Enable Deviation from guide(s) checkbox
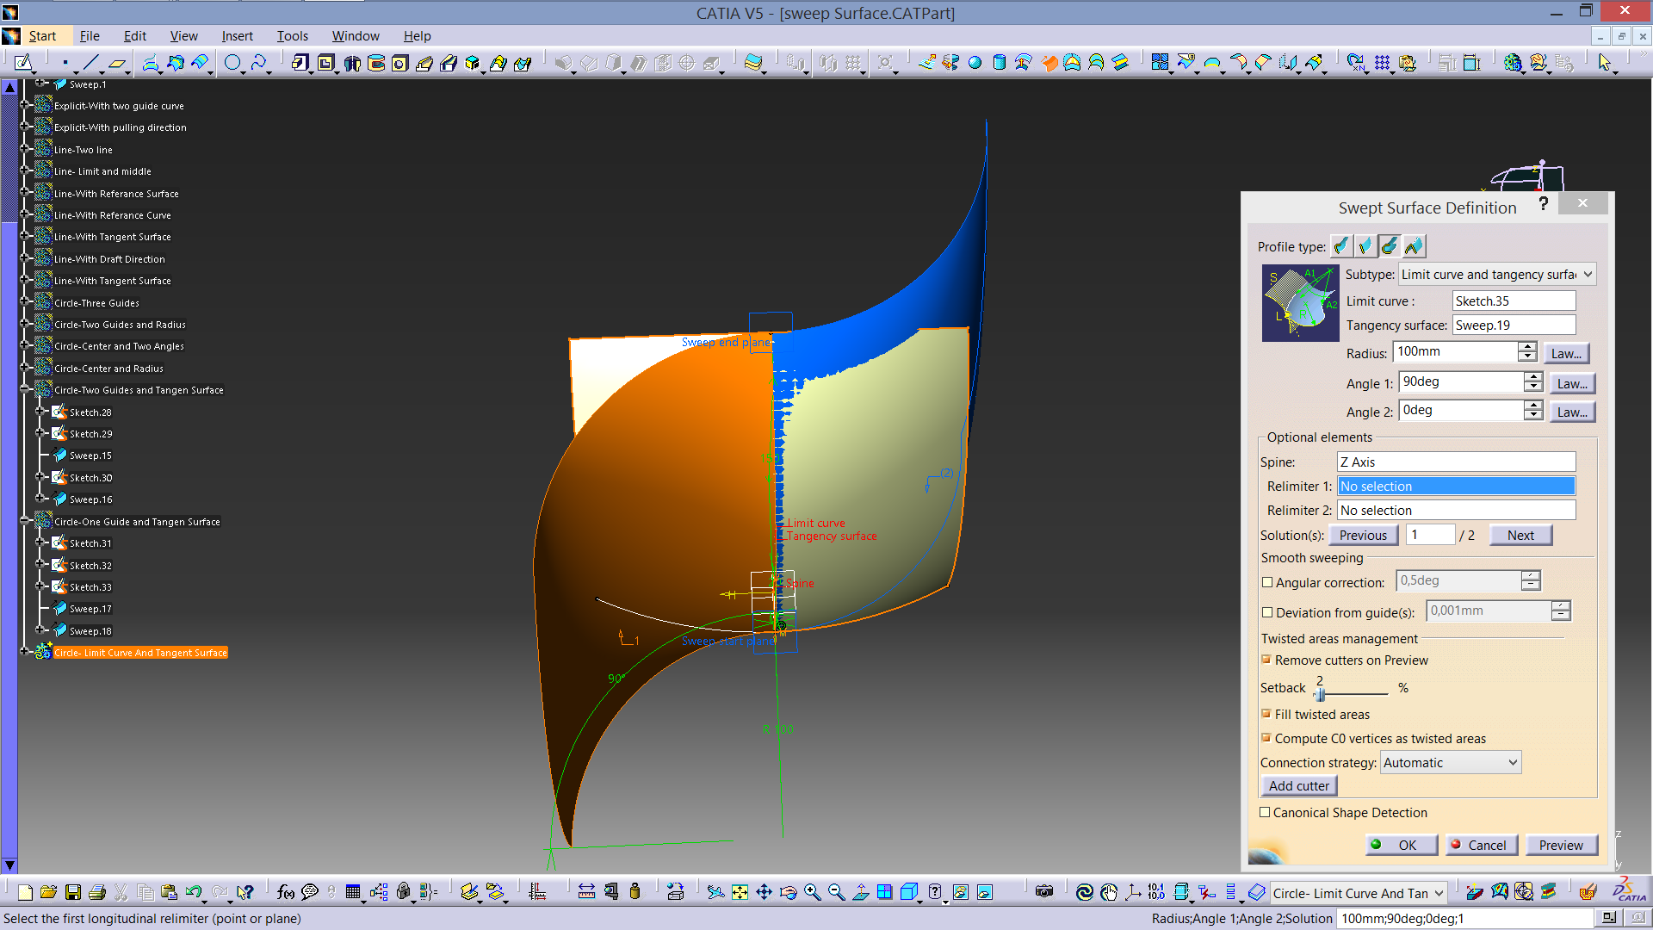1653x930 pixels. tap(1267, 612)
